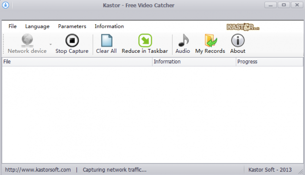This screenshot has height=175, width=305.
Task: Open the Language menu
Action: [37, 26]
